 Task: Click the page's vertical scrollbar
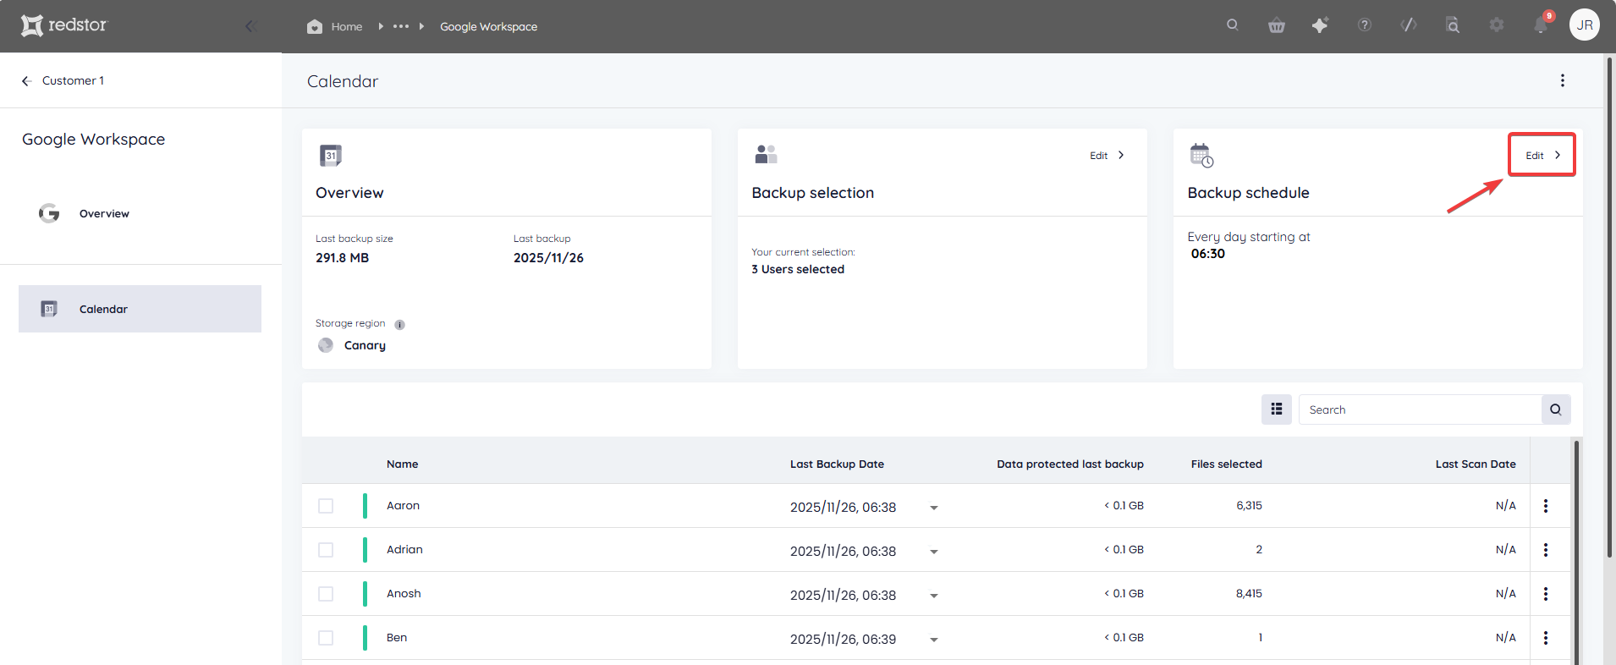point(1609,306)
